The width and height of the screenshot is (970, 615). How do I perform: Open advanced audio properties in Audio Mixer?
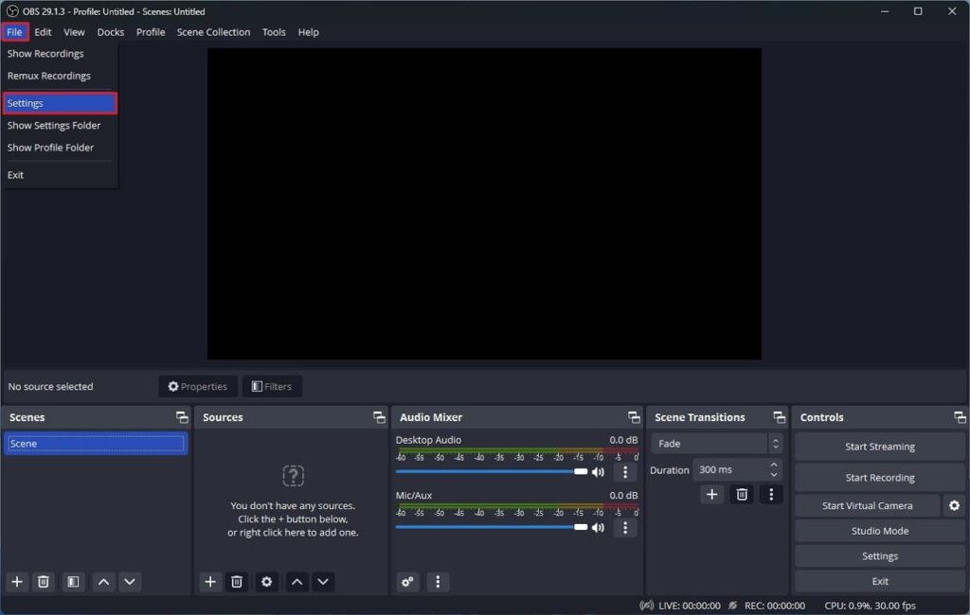pyautogui.click(x=407, y=582)
